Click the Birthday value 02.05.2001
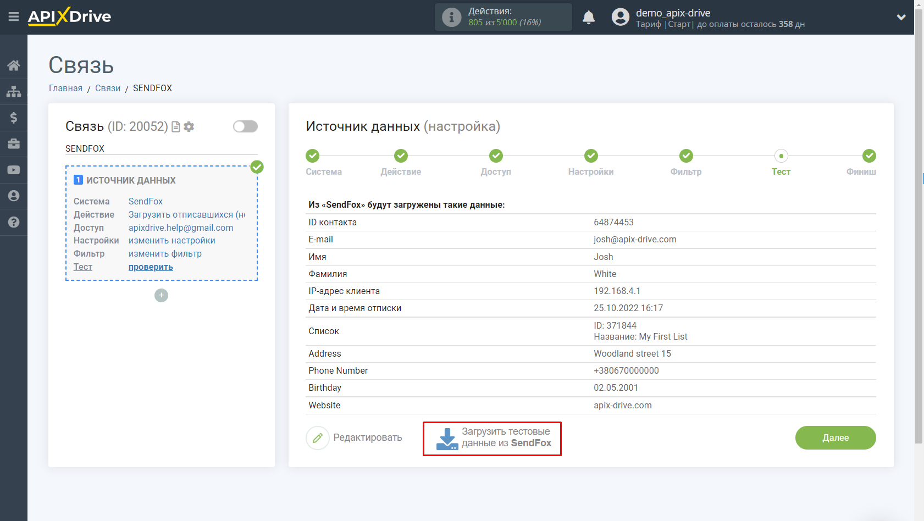The height and width of the screenshot is (521, 924). (x=616, y=387)
